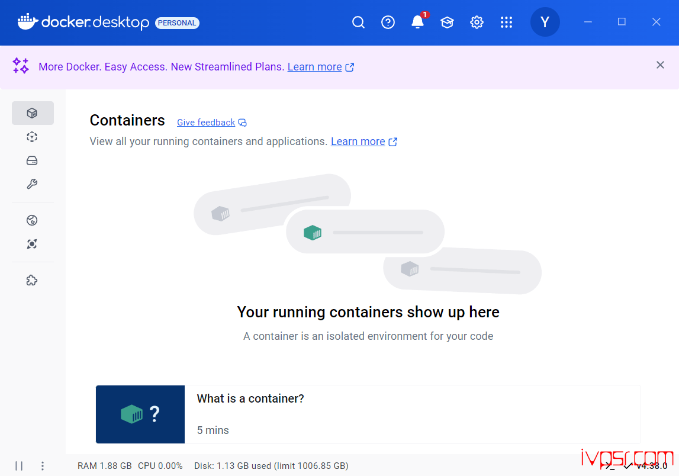Click the Containers page heading

click(x=127, y=120)
